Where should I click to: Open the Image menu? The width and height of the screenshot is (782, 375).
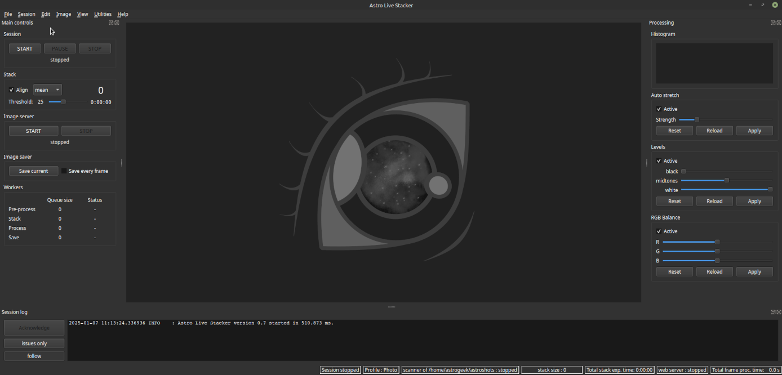pos(63,14)
